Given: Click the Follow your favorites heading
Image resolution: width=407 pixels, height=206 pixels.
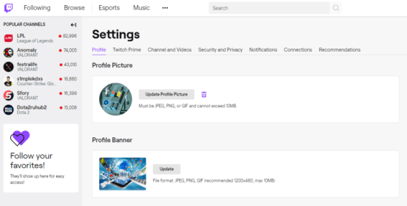Looking at the screenshot, I should click(x=32, y=160).
